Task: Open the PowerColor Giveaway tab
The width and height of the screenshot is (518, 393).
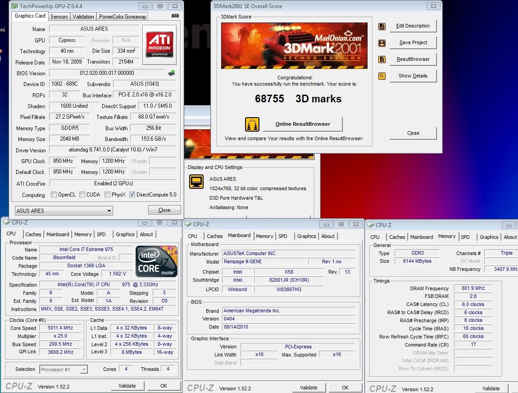Action: [122, 17]
